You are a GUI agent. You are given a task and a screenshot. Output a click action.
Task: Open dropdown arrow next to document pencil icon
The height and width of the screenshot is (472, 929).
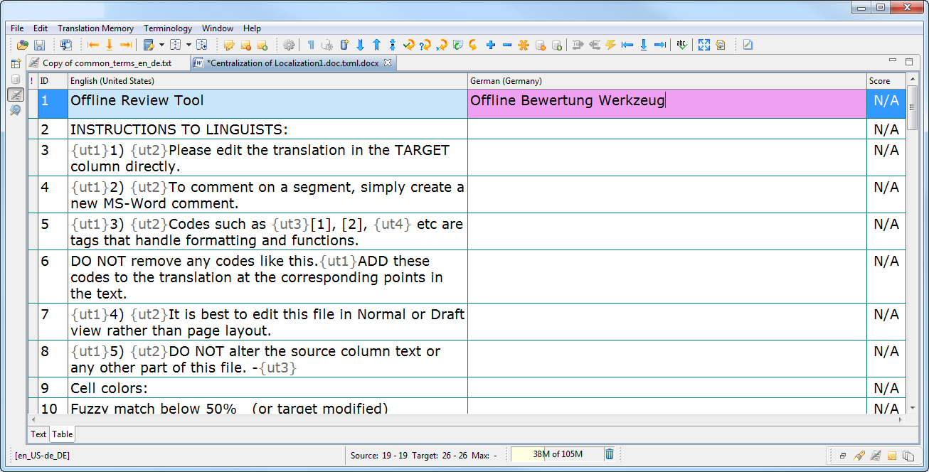pyautogui.click(x=162, y=45)
